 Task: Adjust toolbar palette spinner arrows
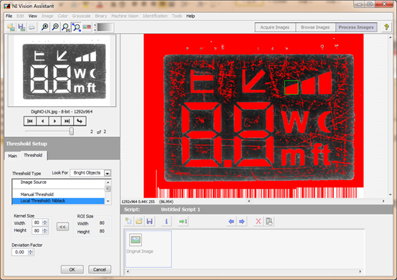click(x=95, y=27)
